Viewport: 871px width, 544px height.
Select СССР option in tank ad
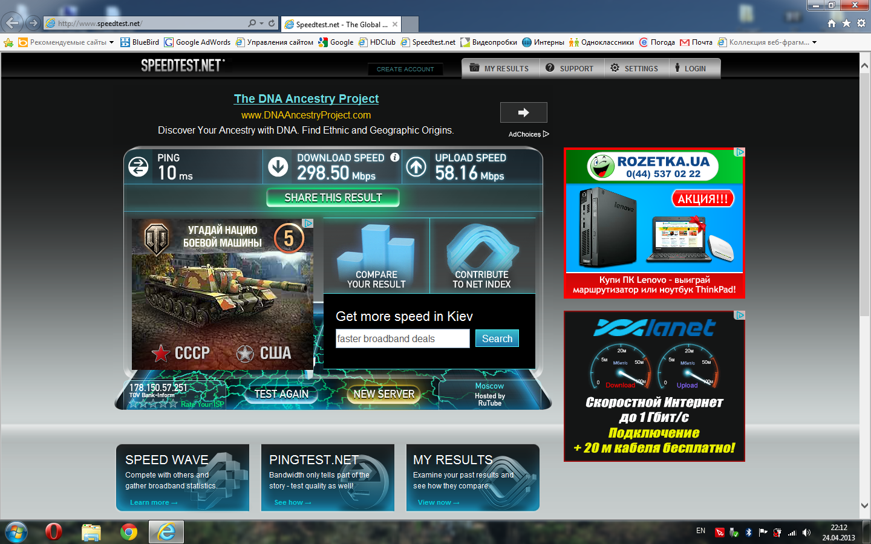(x=181, y=353)
